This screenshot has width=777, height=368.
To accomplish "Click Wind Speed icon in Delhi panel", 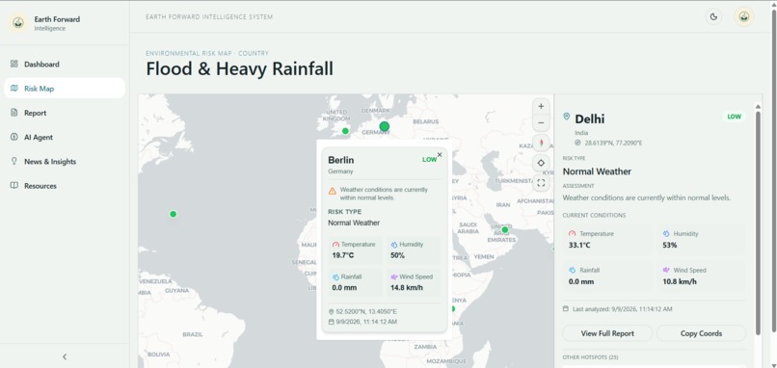I will 666,271.
